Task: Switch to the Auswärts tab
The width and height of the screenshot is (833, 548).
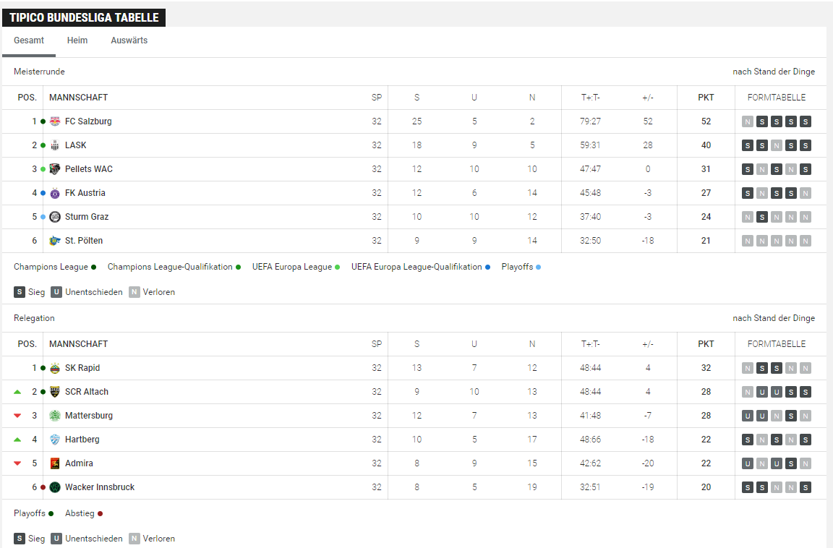Action: point(129,40)
